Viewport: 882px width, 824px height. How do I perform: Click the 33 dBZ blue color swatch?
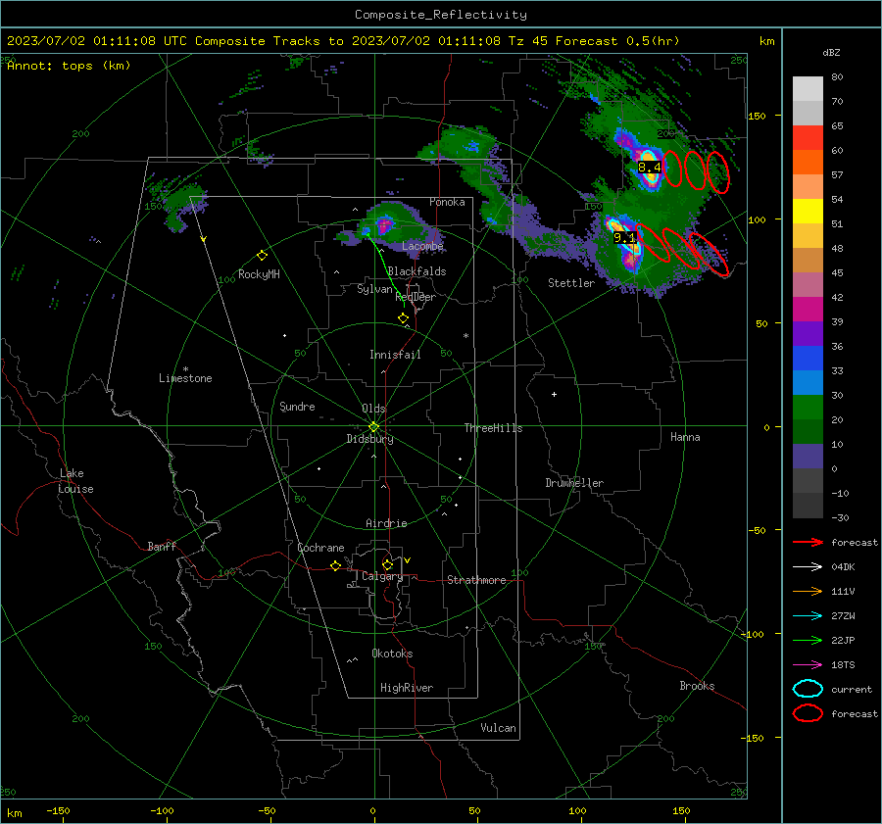tap(808, 359)
